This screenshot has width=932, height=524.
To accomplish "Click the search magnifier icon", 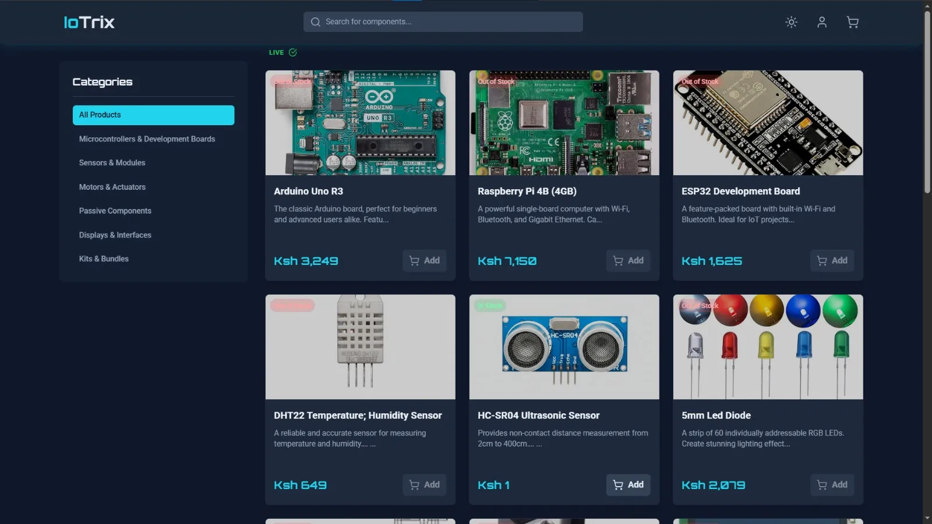I will (x=316, y=22).
